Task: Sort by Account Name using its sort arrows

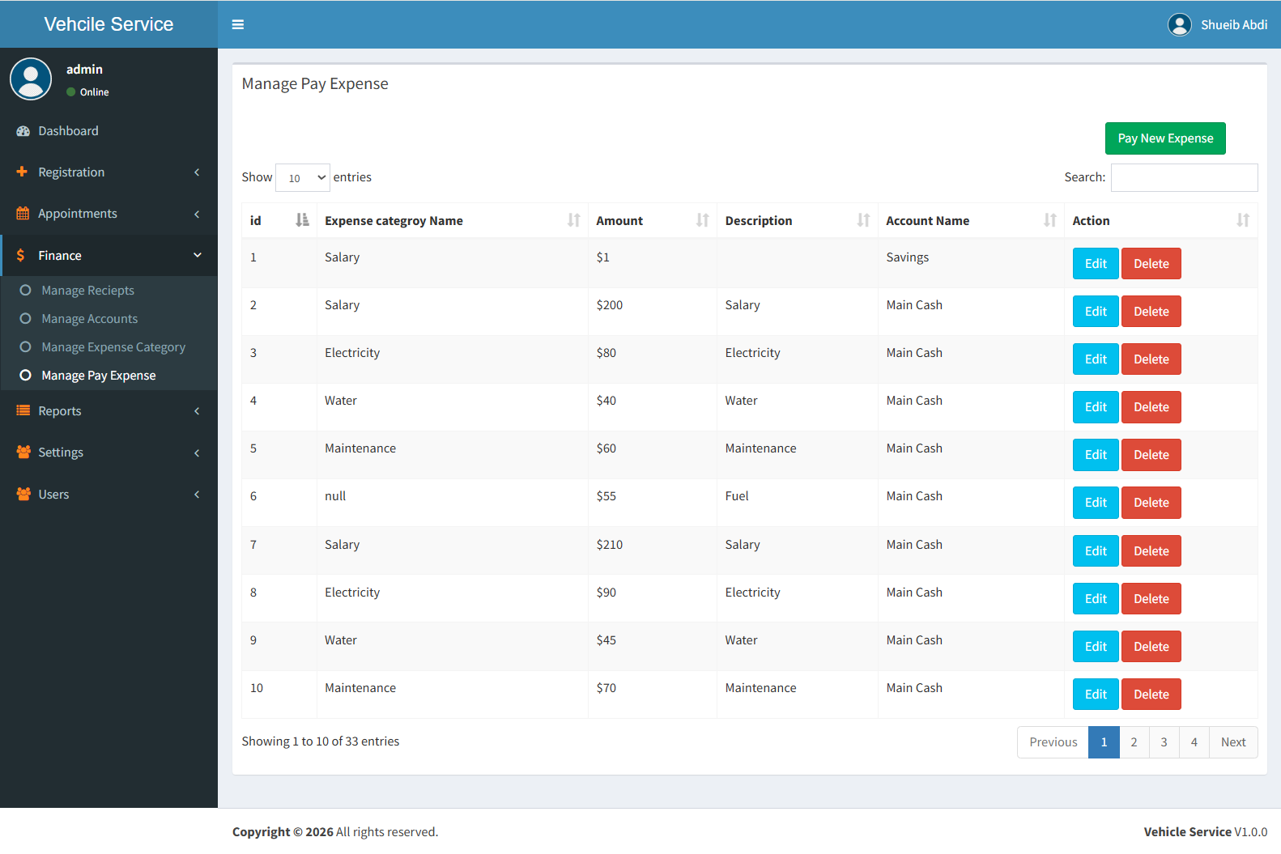Action: [x=1049, y=220]
